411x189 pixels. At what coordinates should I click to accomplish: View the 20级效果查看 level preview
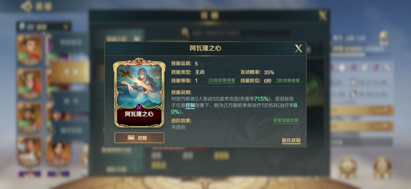point(221,81)
